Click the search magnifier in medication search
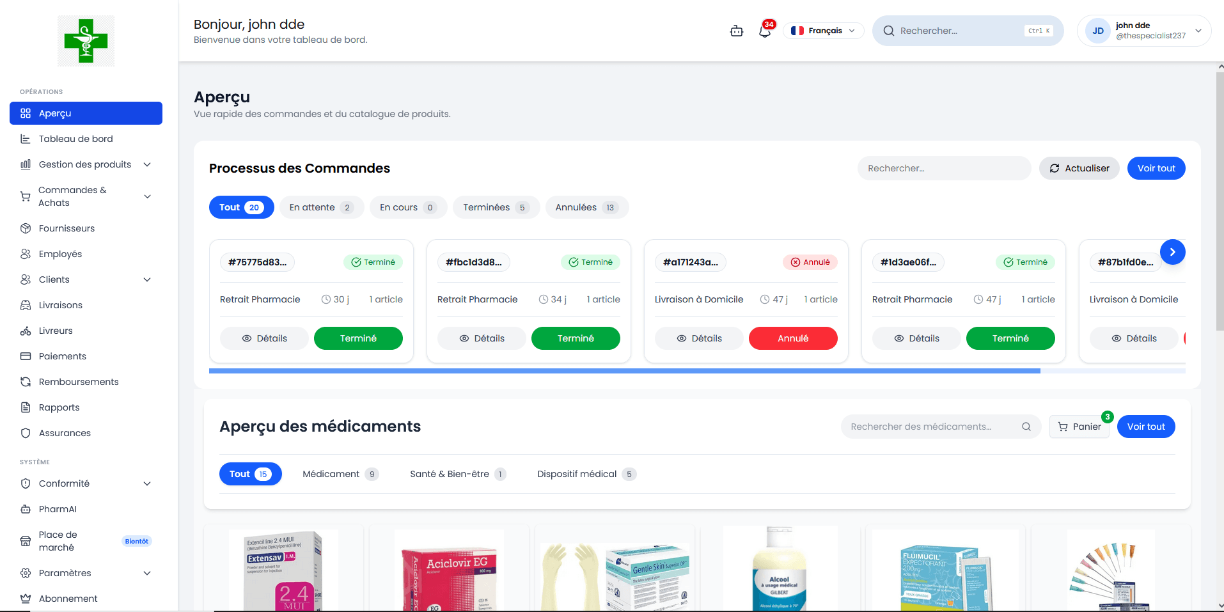1224x612 pixels. (x=1026, y=427)
